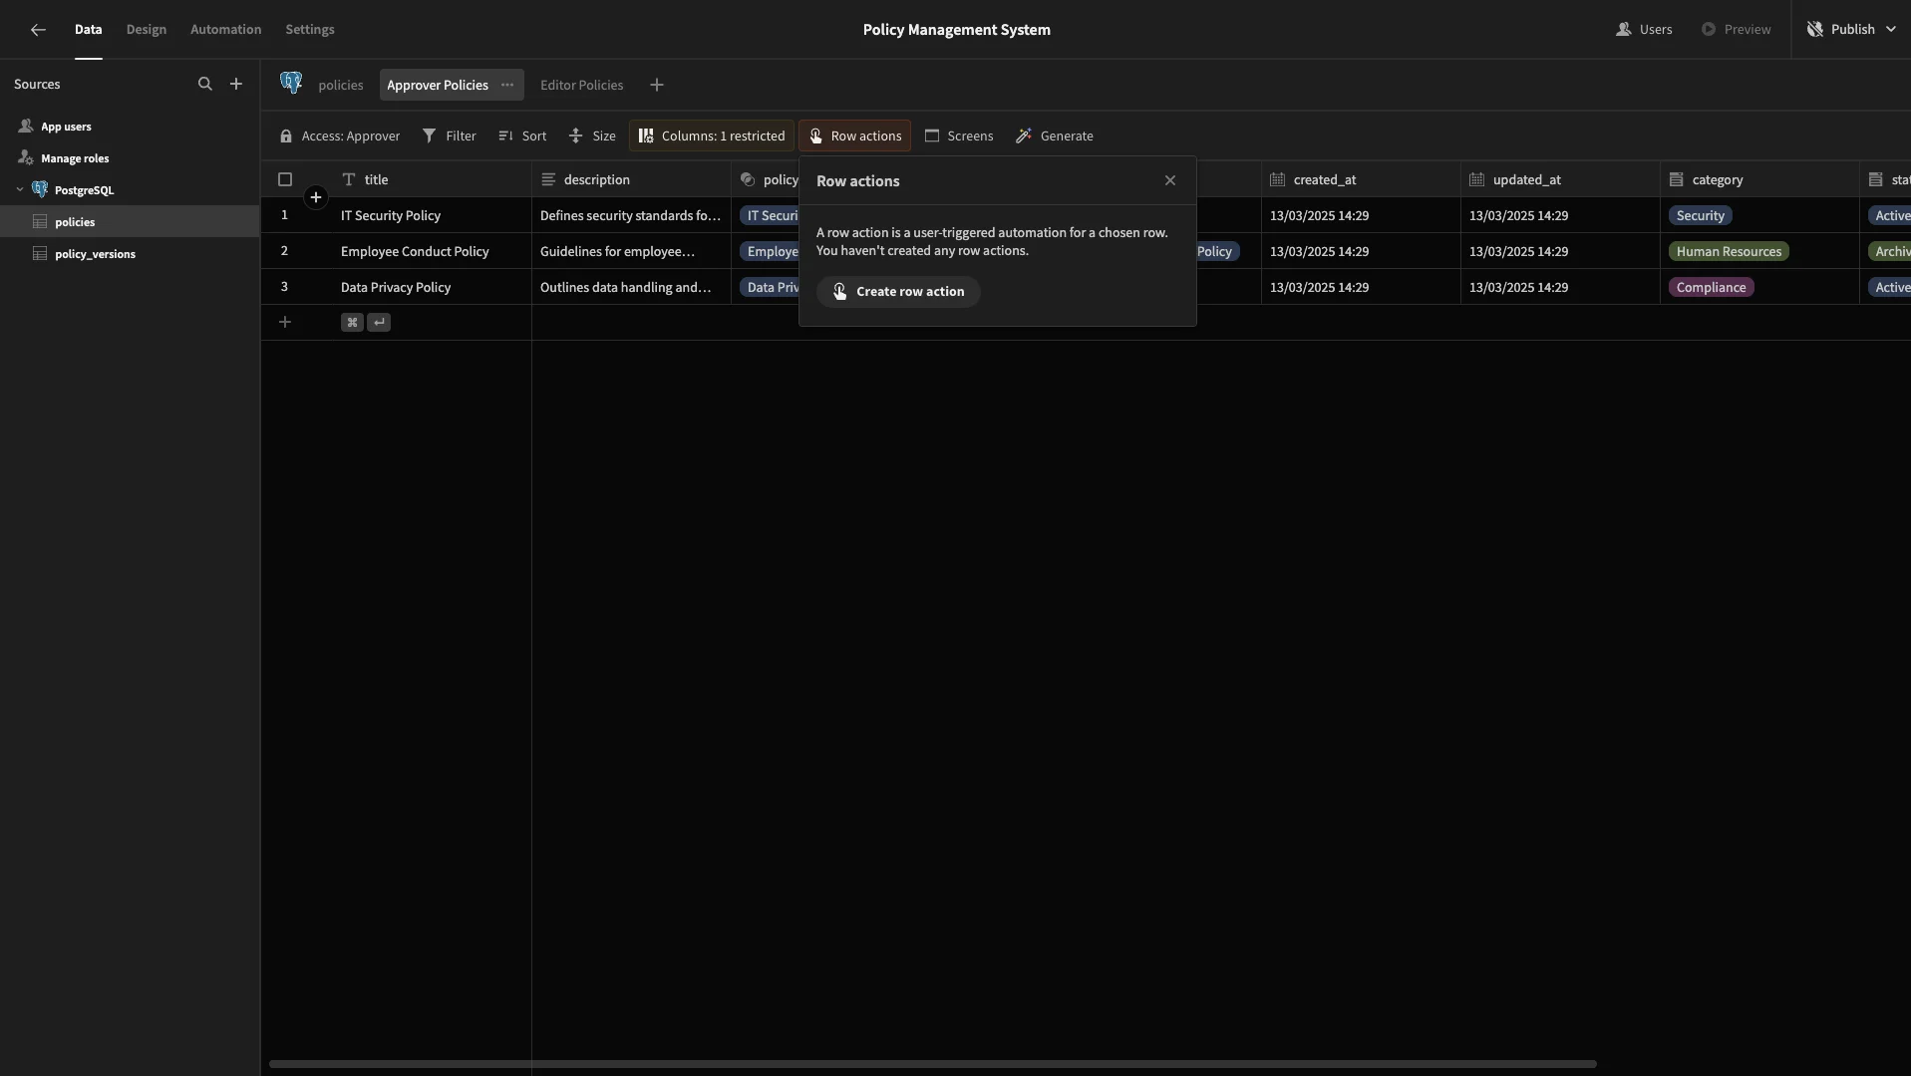Open the Sort options
Image resolution: width=1911 pixels, height=1076 pixels.
point(522,136)
